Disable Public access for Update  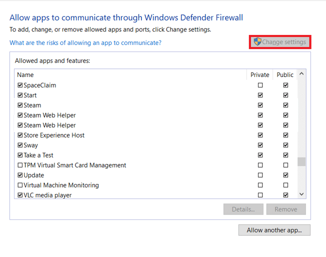(x=285, y=175)
